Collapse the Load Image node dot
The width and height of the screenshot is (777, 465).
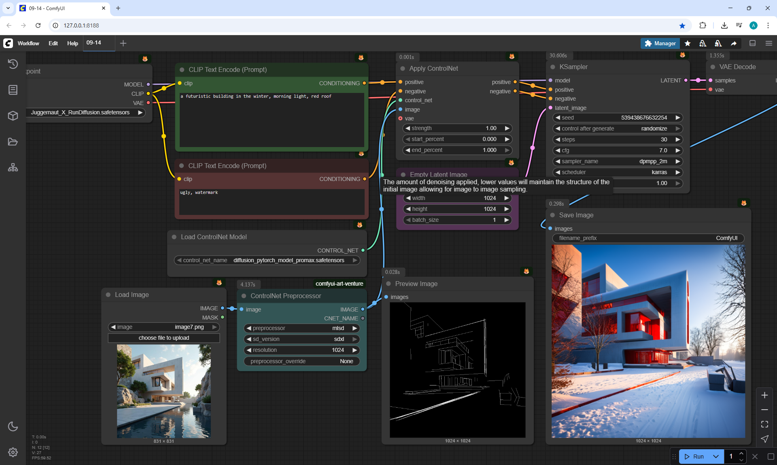click(x=108, y=295)
